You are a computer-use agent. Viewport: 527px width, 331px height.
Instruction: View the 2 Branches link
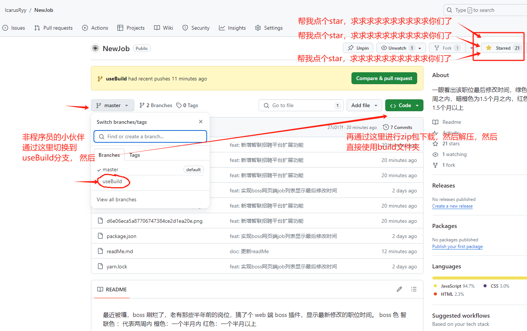156,105
